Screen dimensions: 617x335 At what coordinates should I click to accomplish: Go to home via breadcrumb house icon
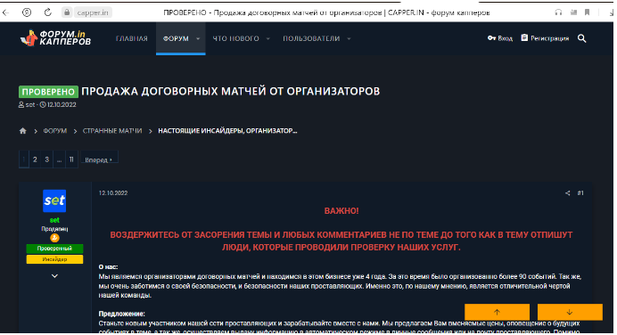tap(23, 131)
